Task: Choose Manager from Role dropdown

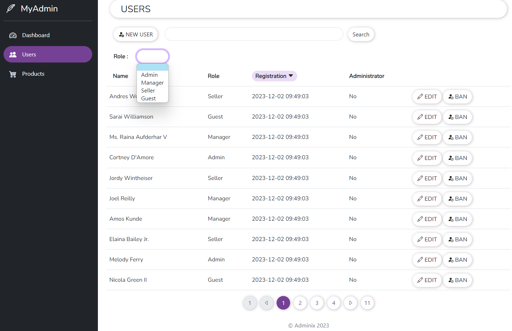Action: pos(153,83)
